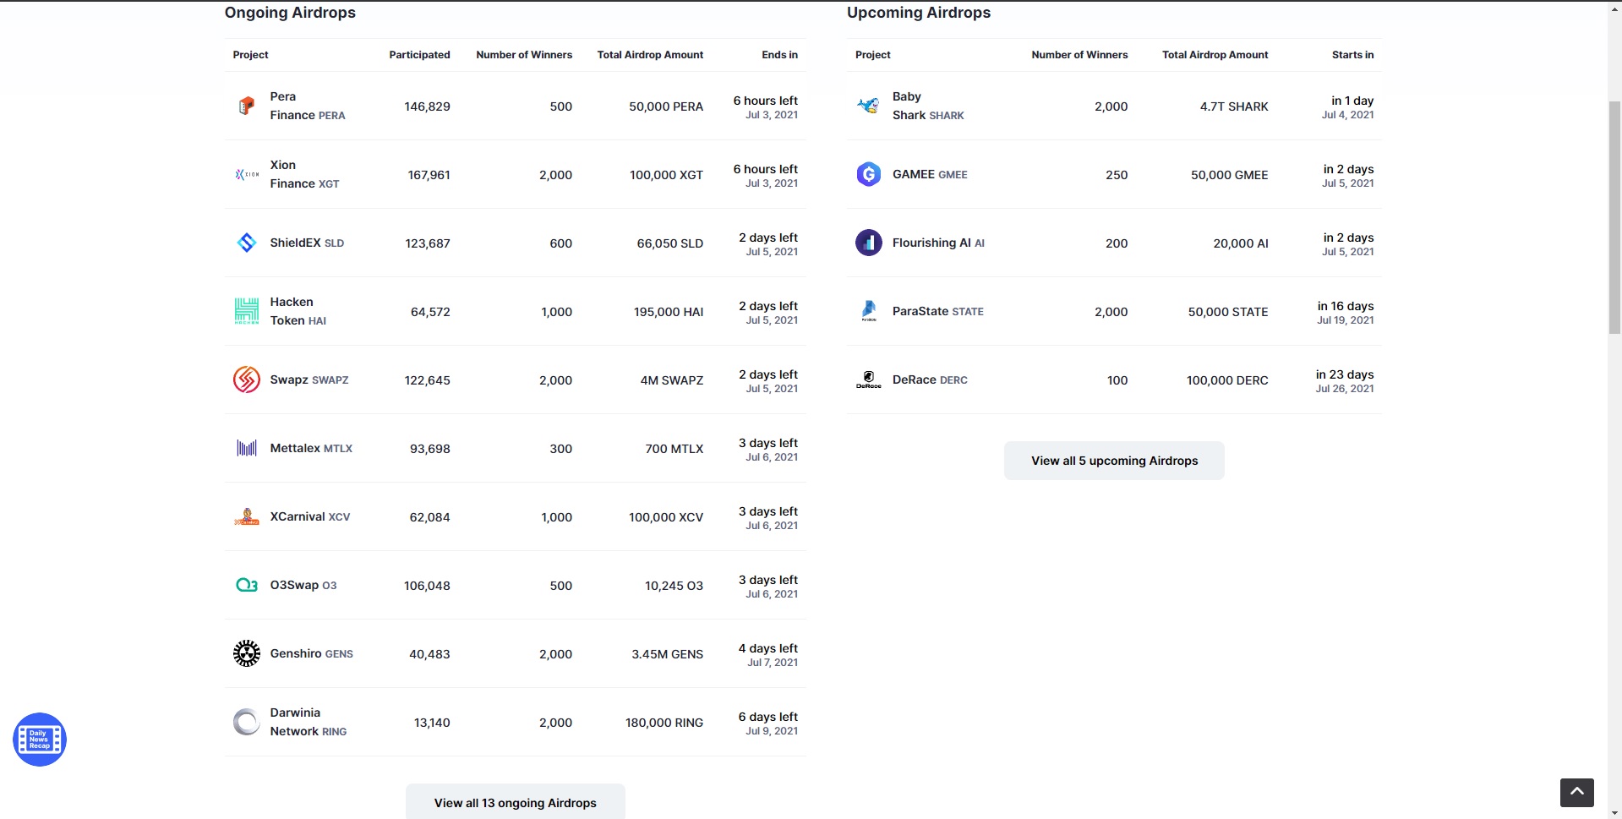
Task: Click the Ends in column header
Action: pos(779,54)
